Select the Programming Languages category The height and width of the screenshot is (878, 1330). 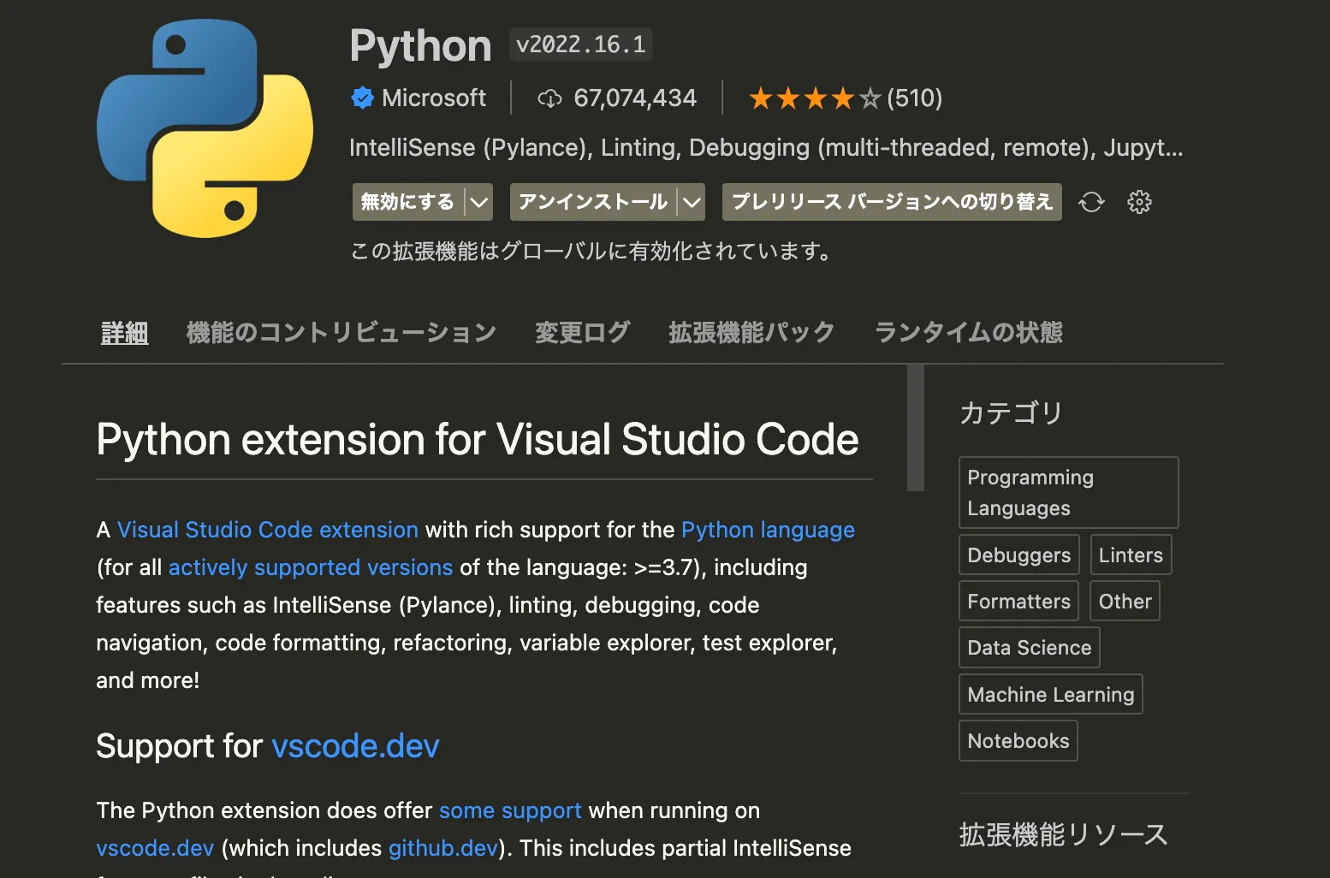tap(1068, 493)
